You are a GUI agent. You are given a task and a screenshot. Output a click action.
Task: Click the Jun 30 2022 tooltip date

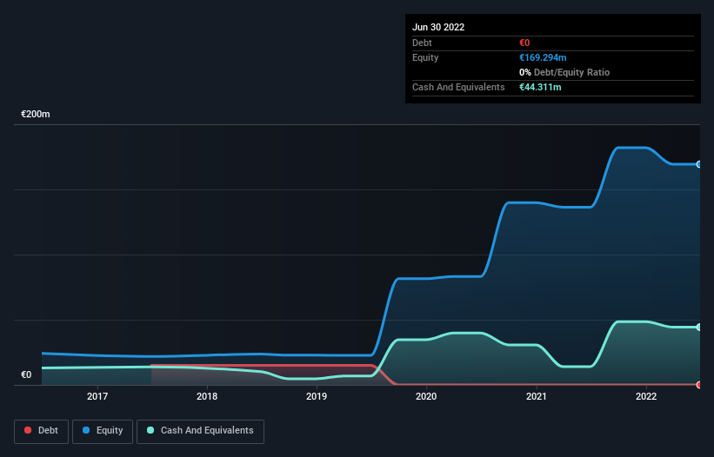coord(438,27)
